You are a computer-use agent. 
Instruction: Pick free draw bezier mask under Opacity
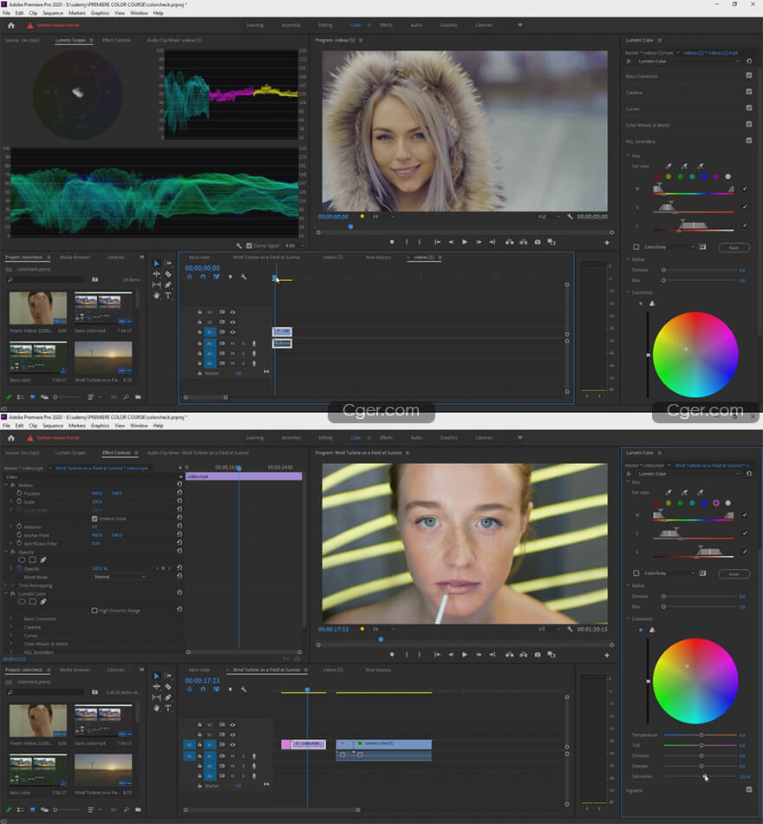tap(43, 559)
